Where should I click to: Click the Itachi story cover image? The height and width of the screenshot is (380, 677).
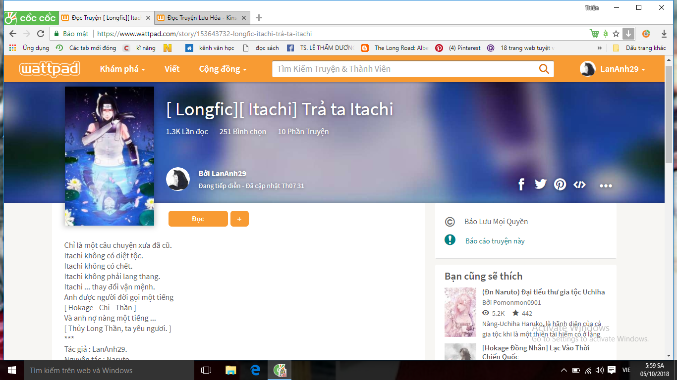click(x=110, y=156)
